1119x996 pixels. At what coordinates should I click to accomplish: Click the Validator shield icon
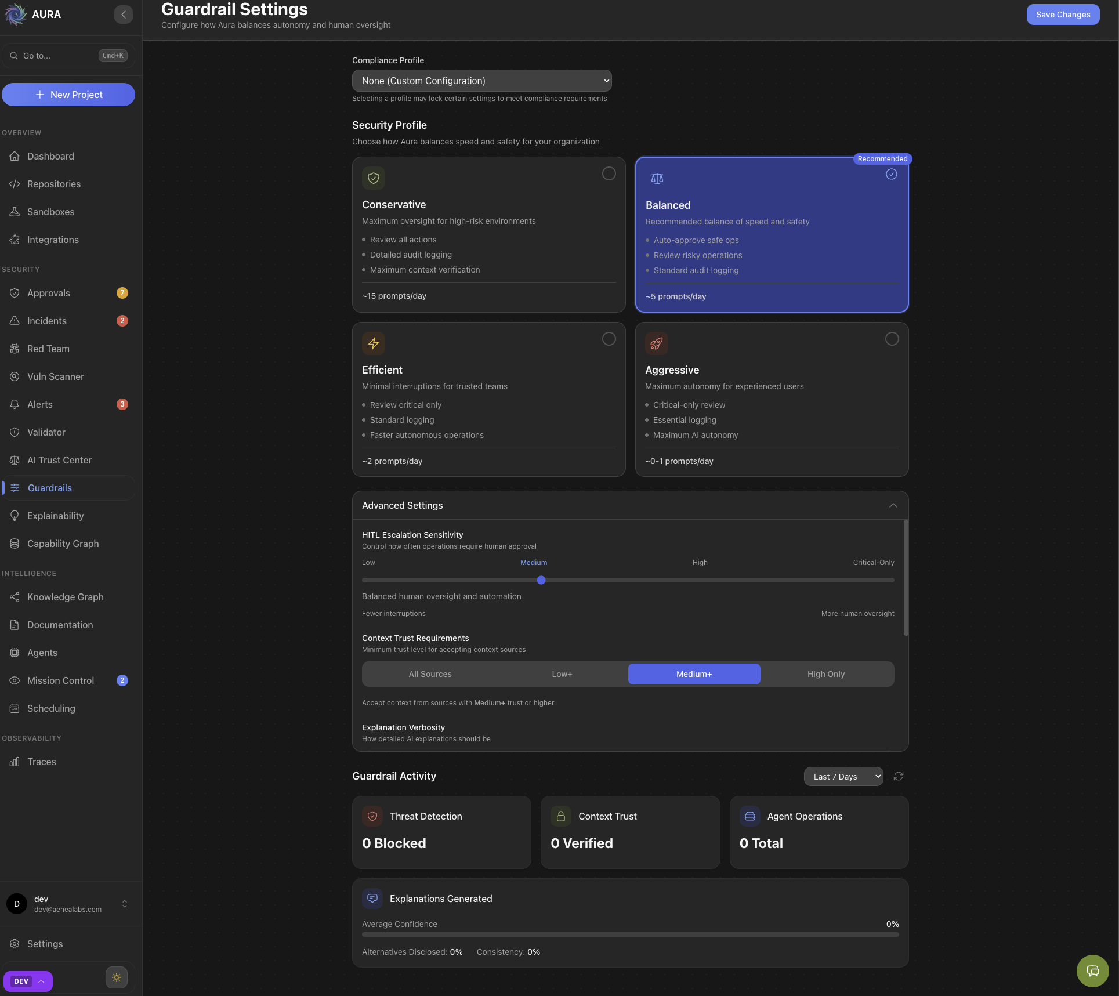tap(15, 432)
